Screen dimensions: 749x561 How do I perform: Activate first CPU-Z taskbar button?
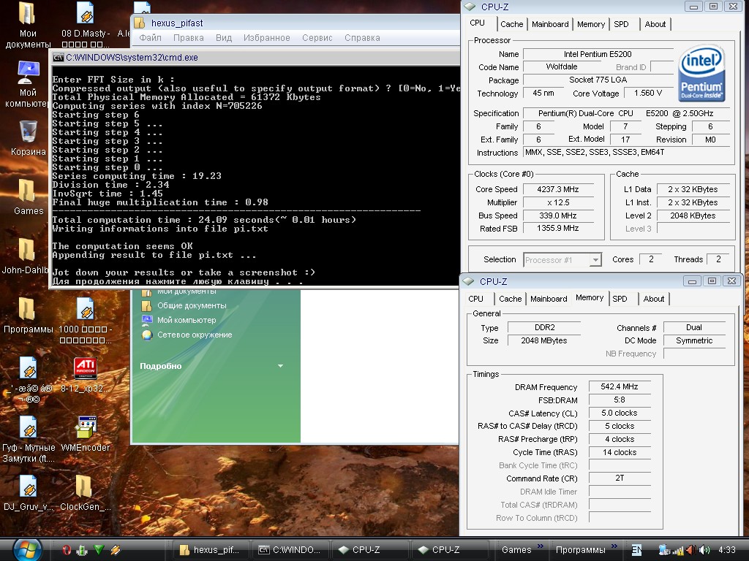coord(369,549)
